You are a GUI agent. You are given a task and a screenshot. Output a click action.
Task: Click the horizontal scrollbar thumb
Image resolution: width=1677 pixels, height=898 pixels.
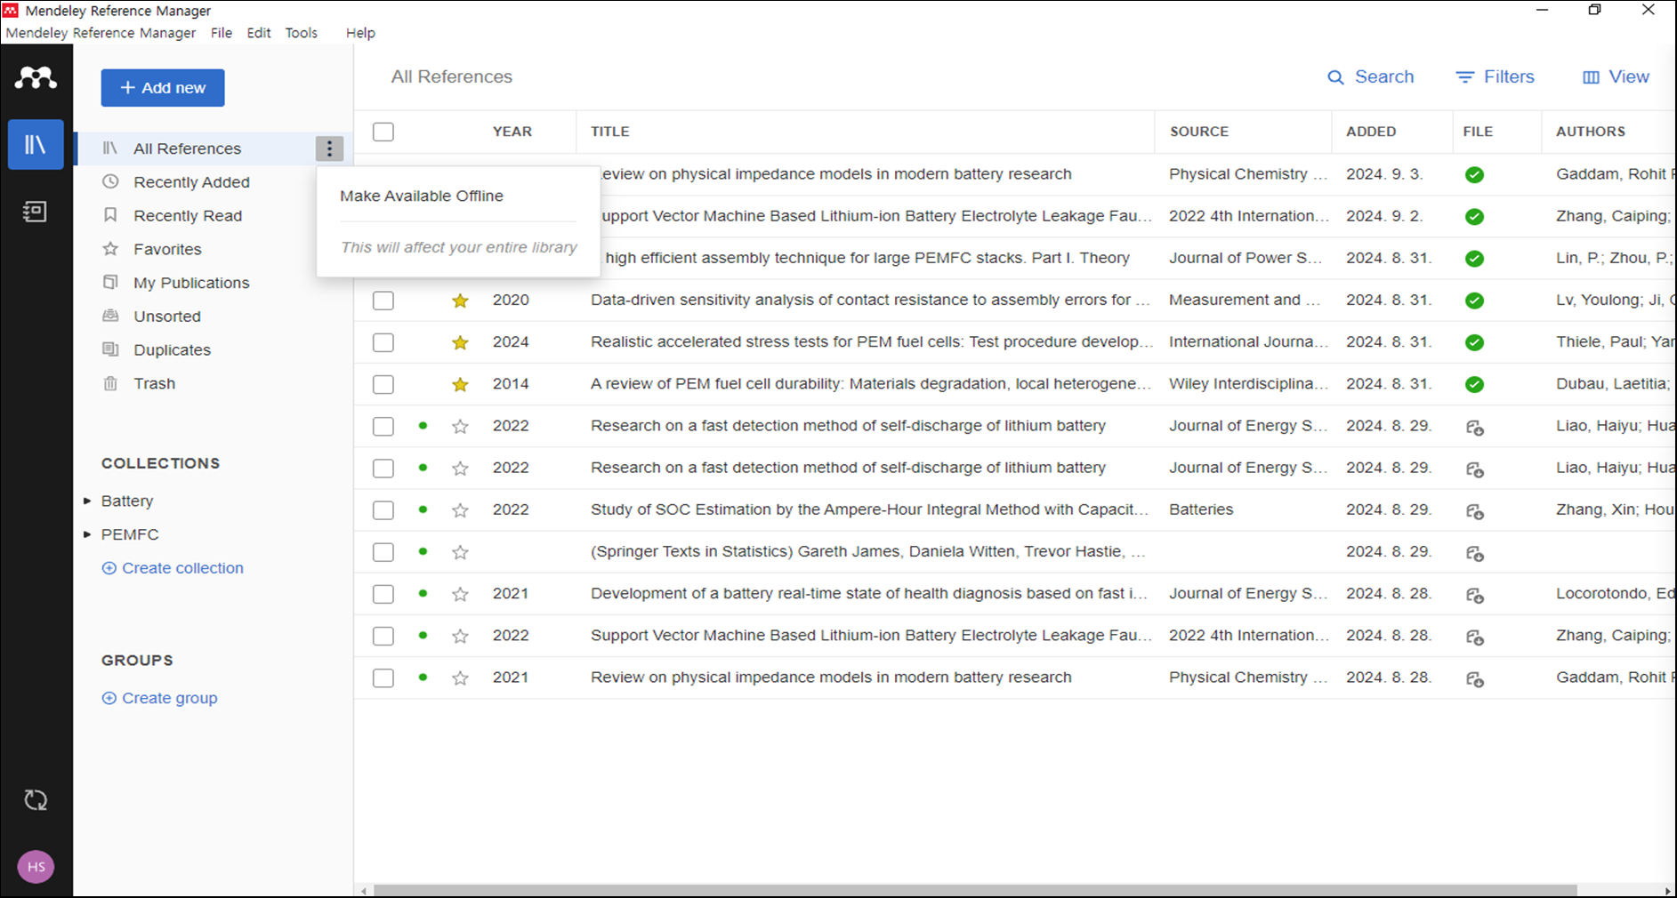tap(975, 890)
